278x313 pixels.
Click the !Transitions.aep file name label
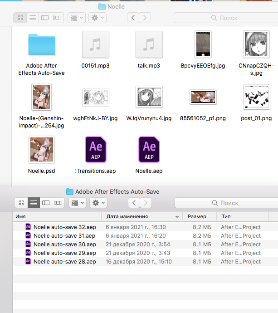tap(95, 171)
